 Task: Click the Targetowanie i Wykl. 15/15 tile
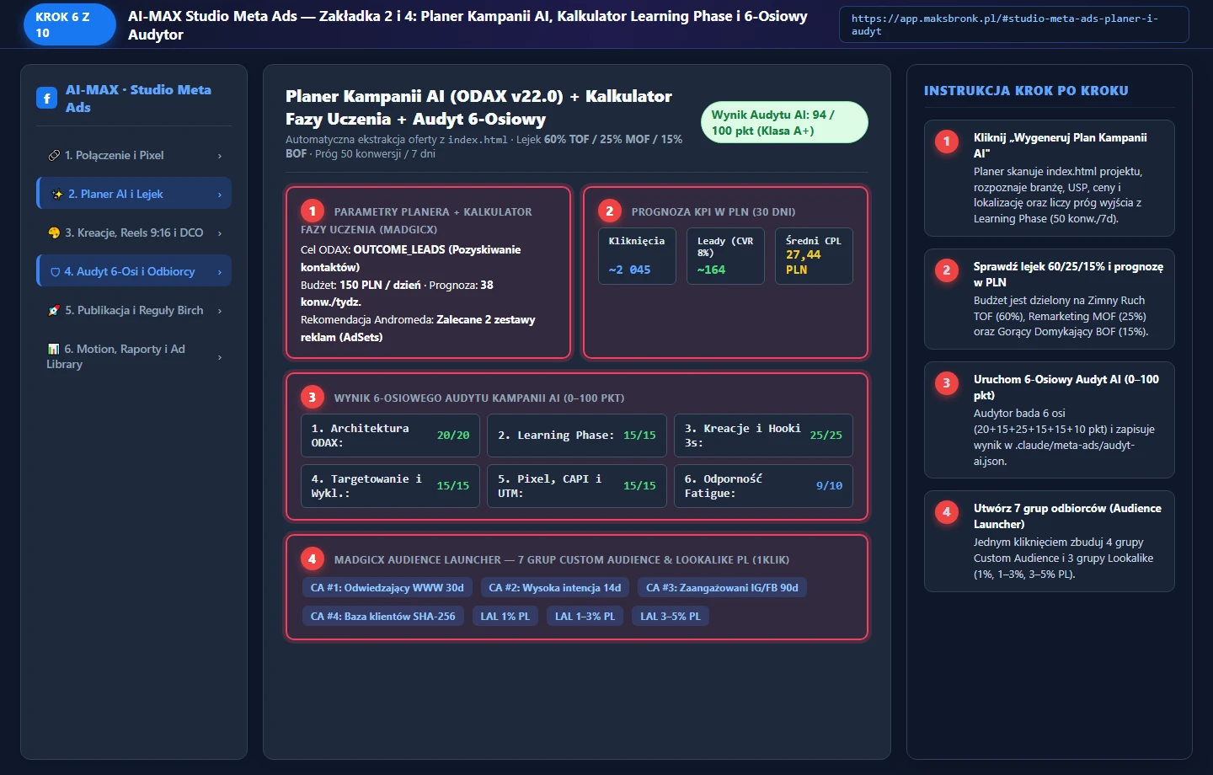[390, 486]
